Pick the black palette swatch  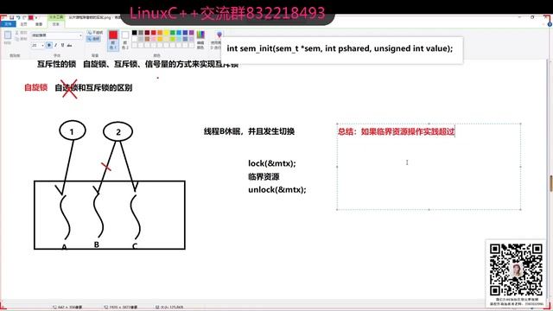tap(135, 33)
